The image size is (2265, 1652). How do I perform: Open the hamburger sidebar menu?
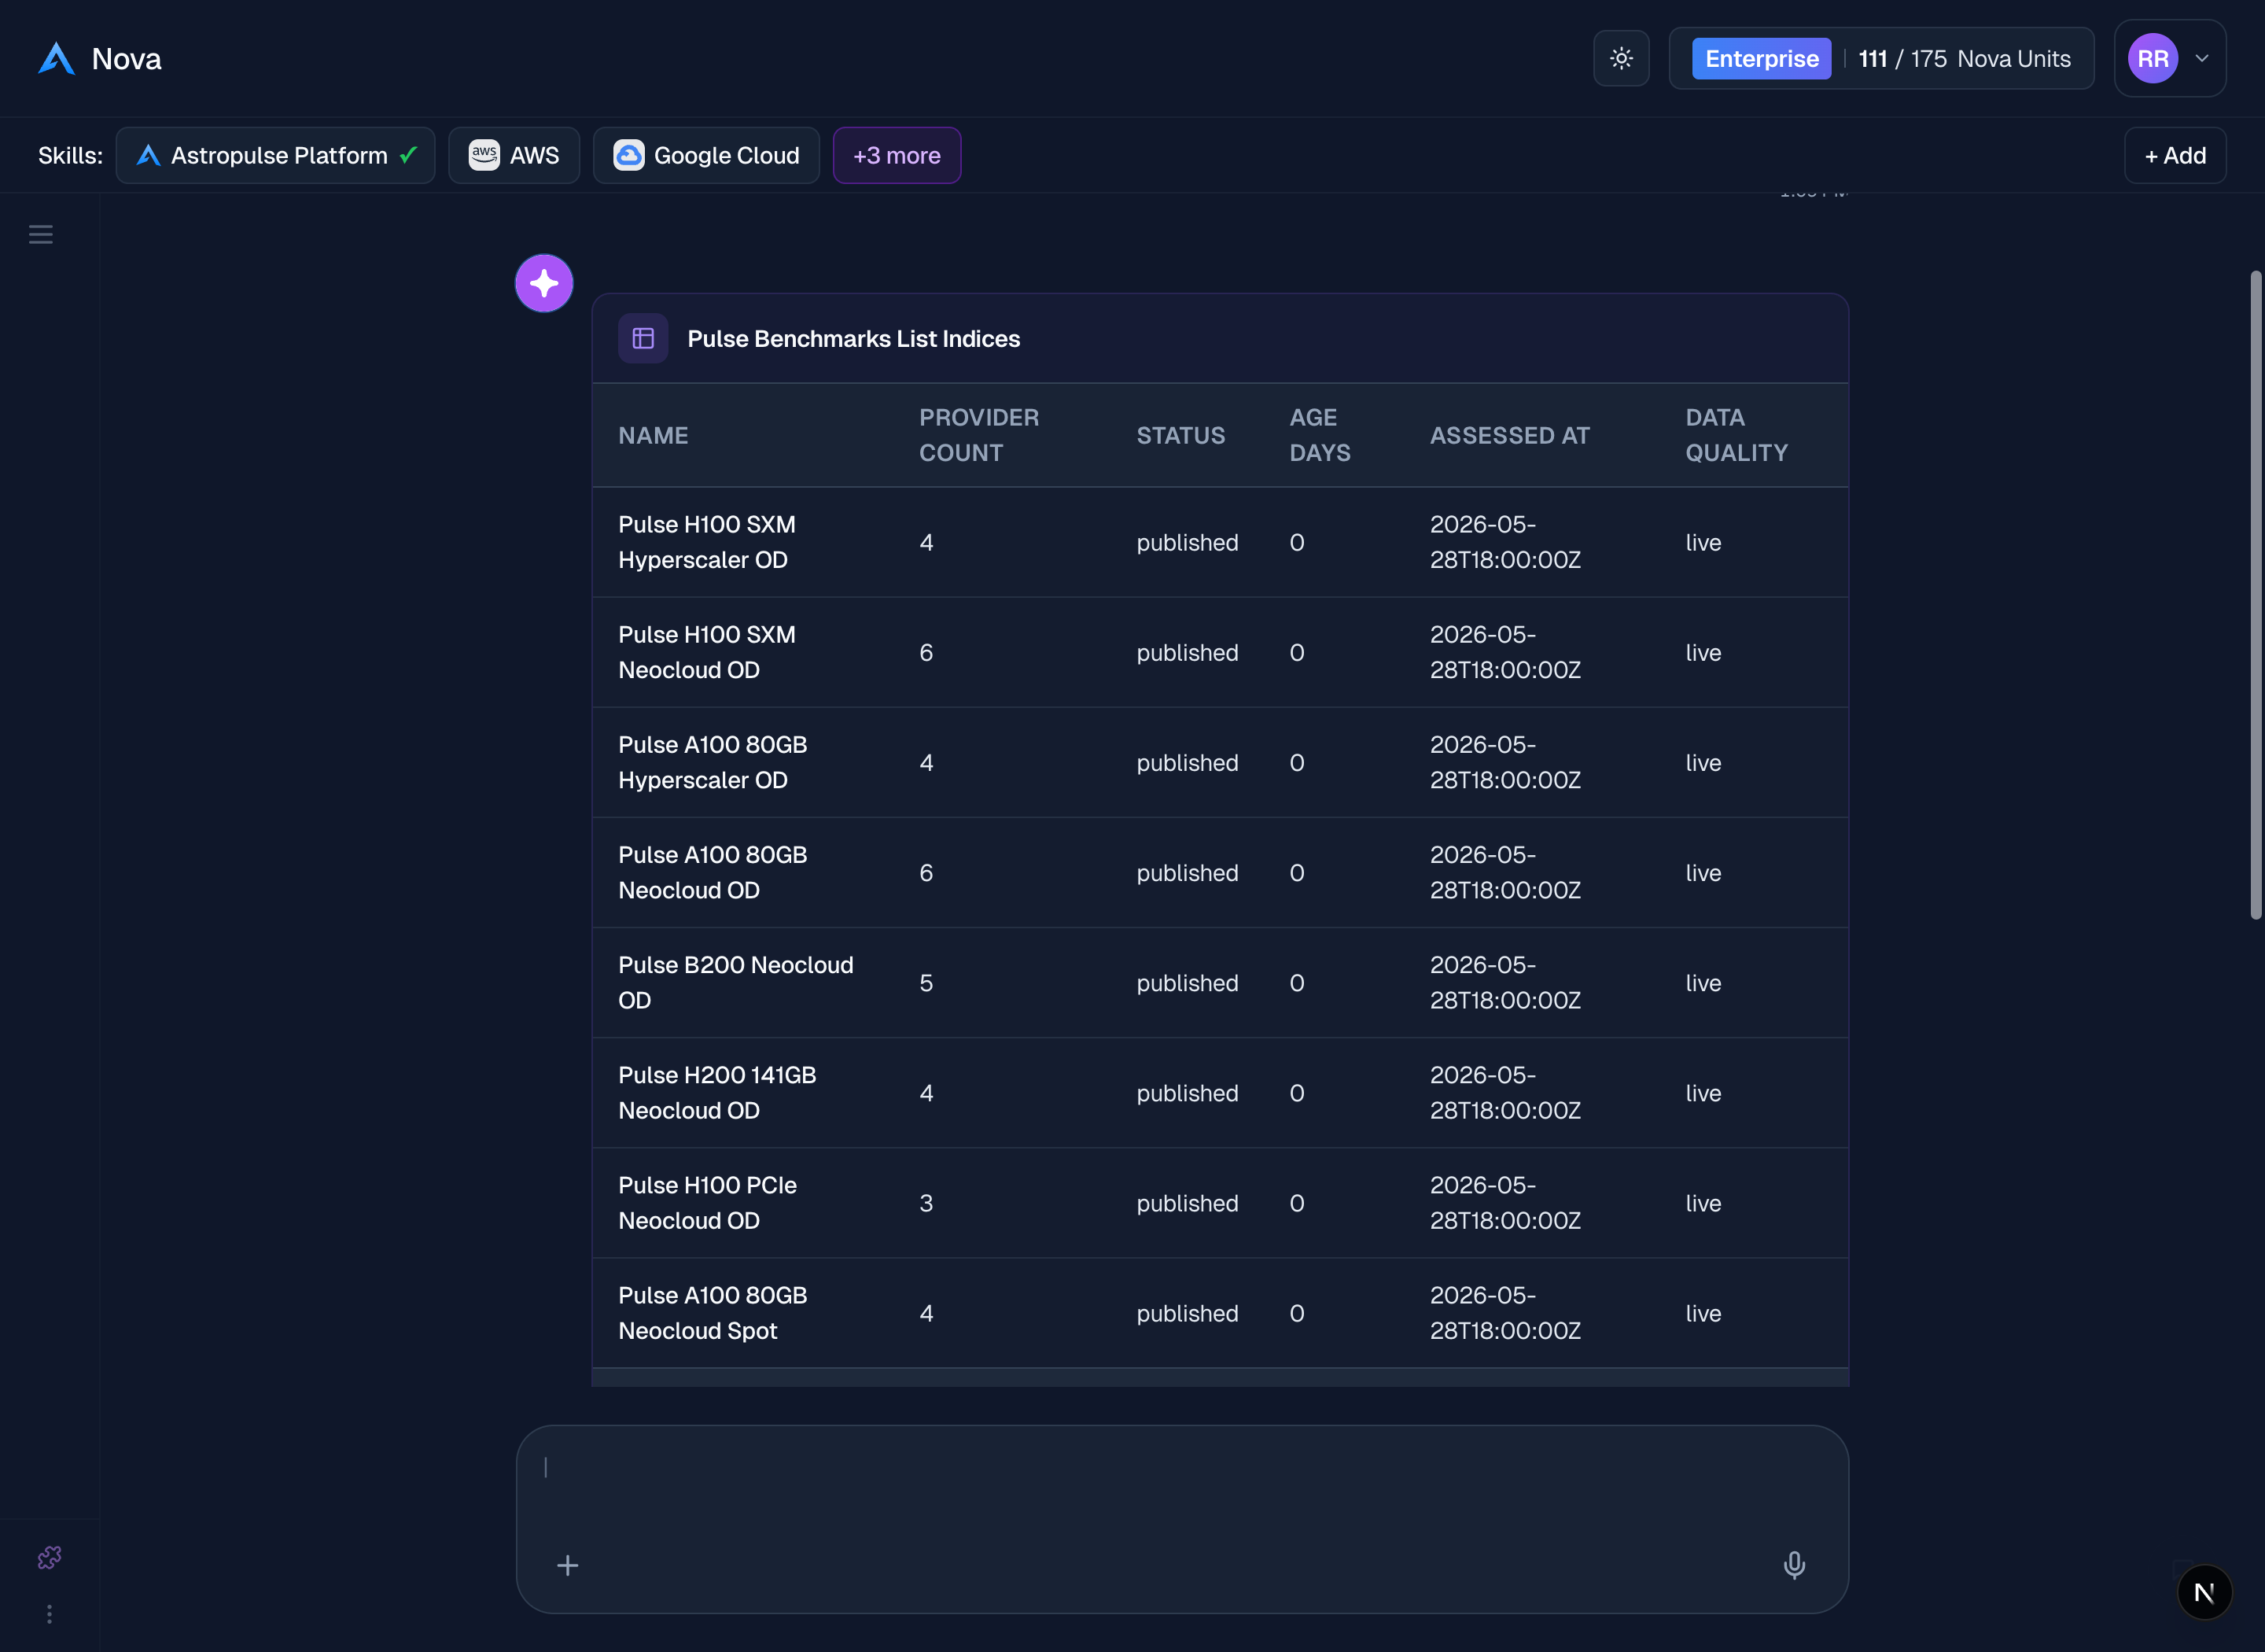pyautogui.click(x=41, y=235)
